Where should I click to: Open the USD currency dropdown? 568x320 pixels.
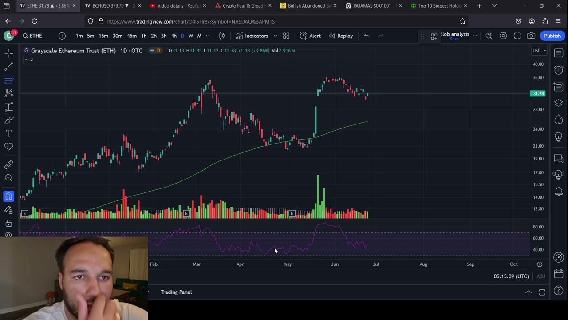click(x=539, y=51)
